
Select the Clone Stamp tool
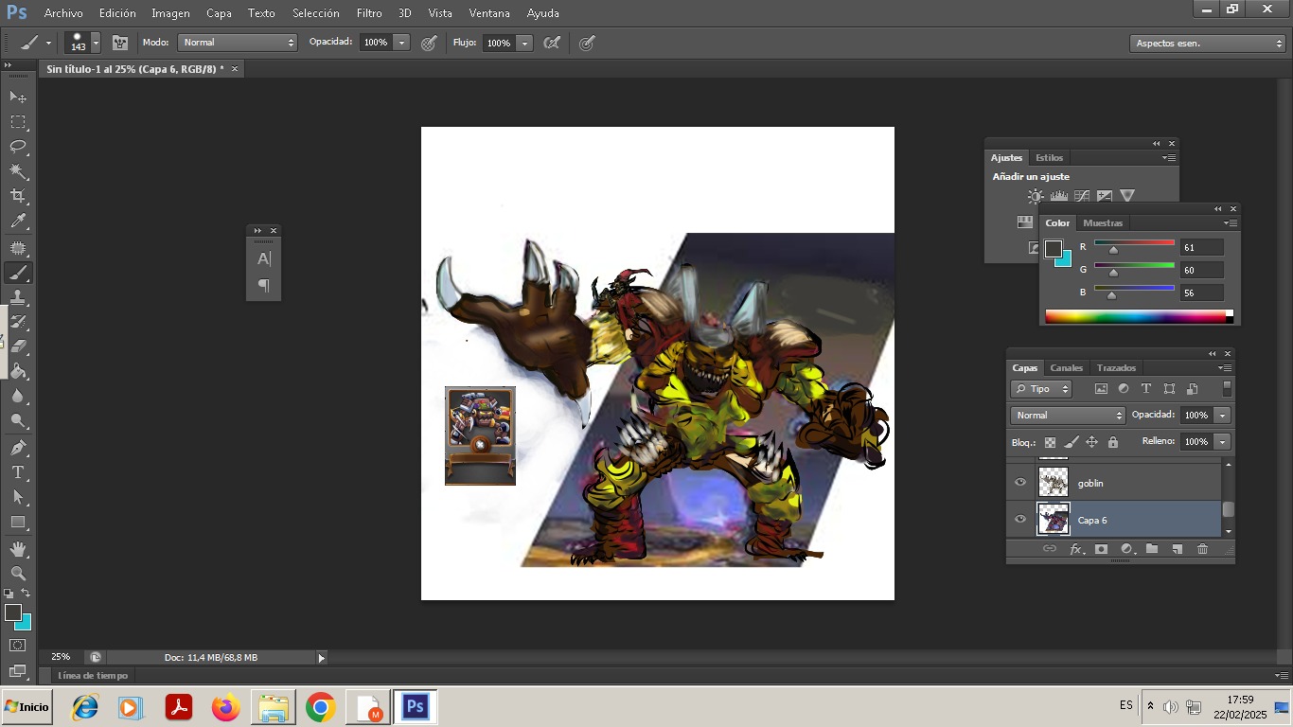(x=18, y=297)
